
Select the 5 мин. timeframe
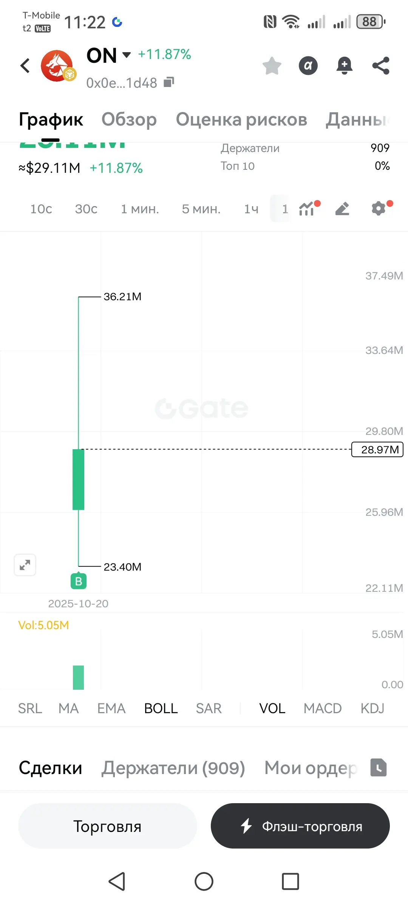(201, 209)
